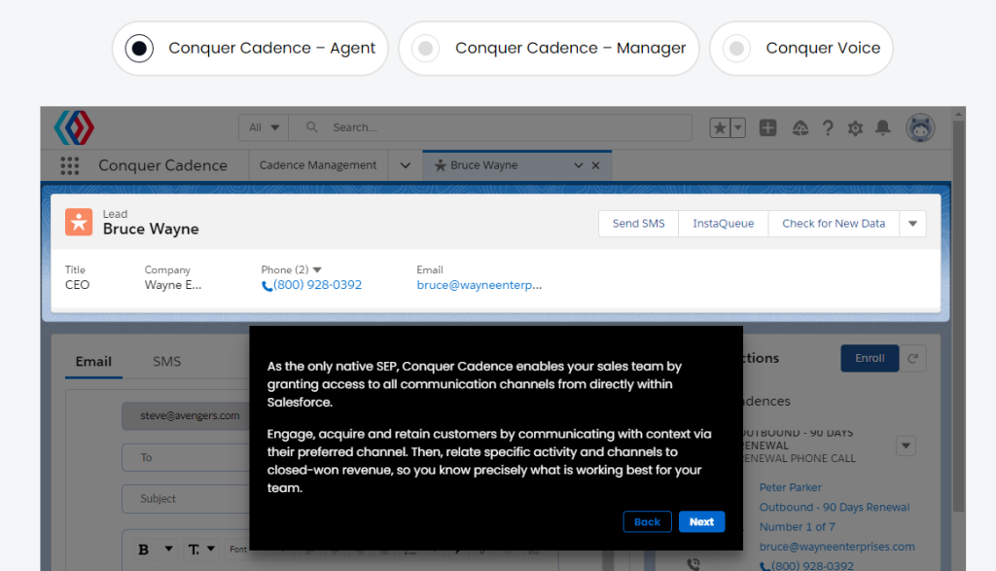Open the notifications bell icon
Screen dimensions: 996x571
pos(883,128)
